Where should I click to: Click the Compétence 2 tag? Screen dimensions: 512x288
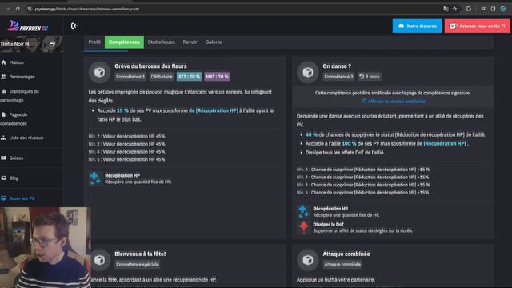click(x=338, y=77)
